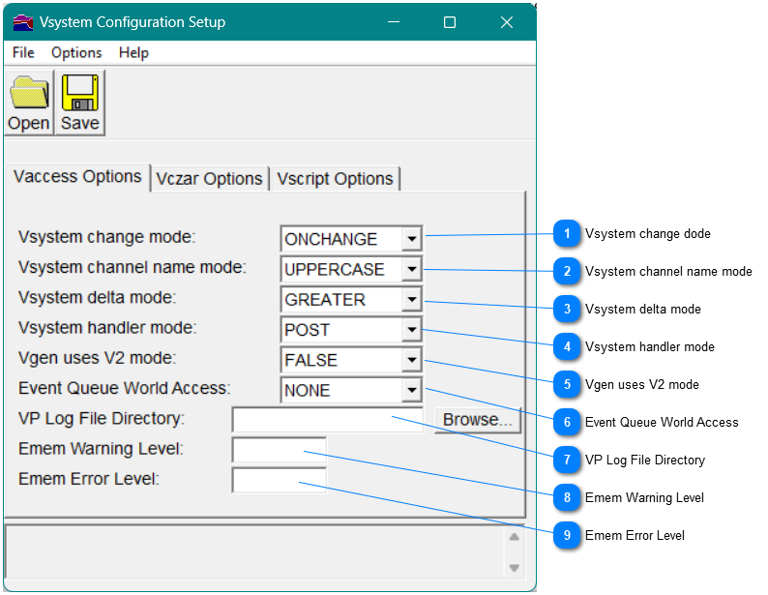The width and height of the screenshot is (768, 595).
Task: Select the Vaccess Options tab
Action: [77, 177]
